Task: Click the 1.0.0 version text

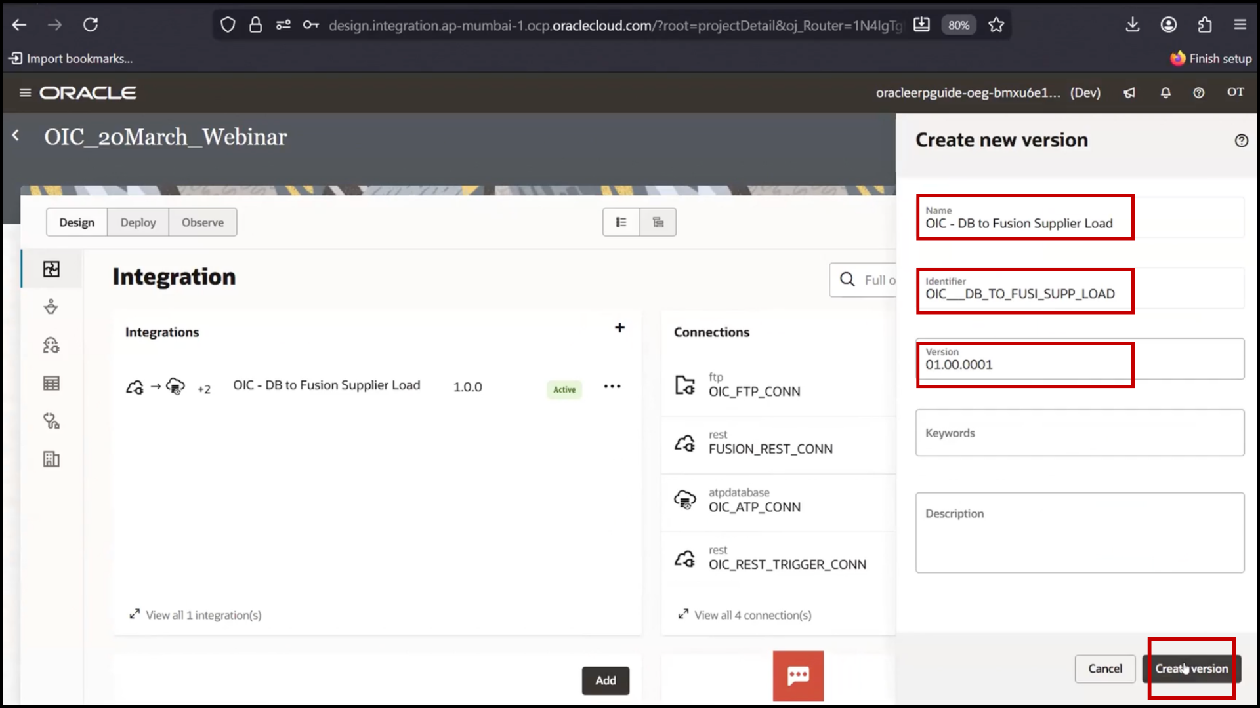Action: (x=467, y=387)
